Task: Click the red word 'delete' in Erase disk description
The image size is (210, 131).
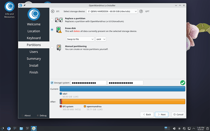Action: coord(77,31)
